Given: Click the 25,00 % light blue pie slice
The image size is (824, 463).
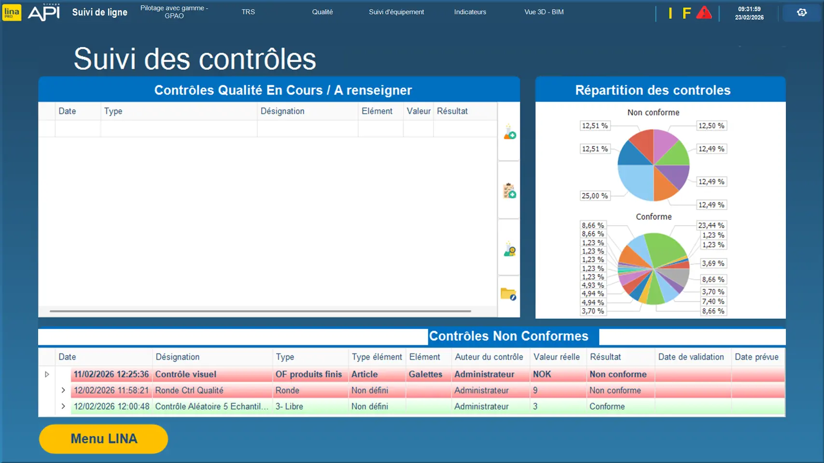Looking at the screenshot, I should [634, 181].
